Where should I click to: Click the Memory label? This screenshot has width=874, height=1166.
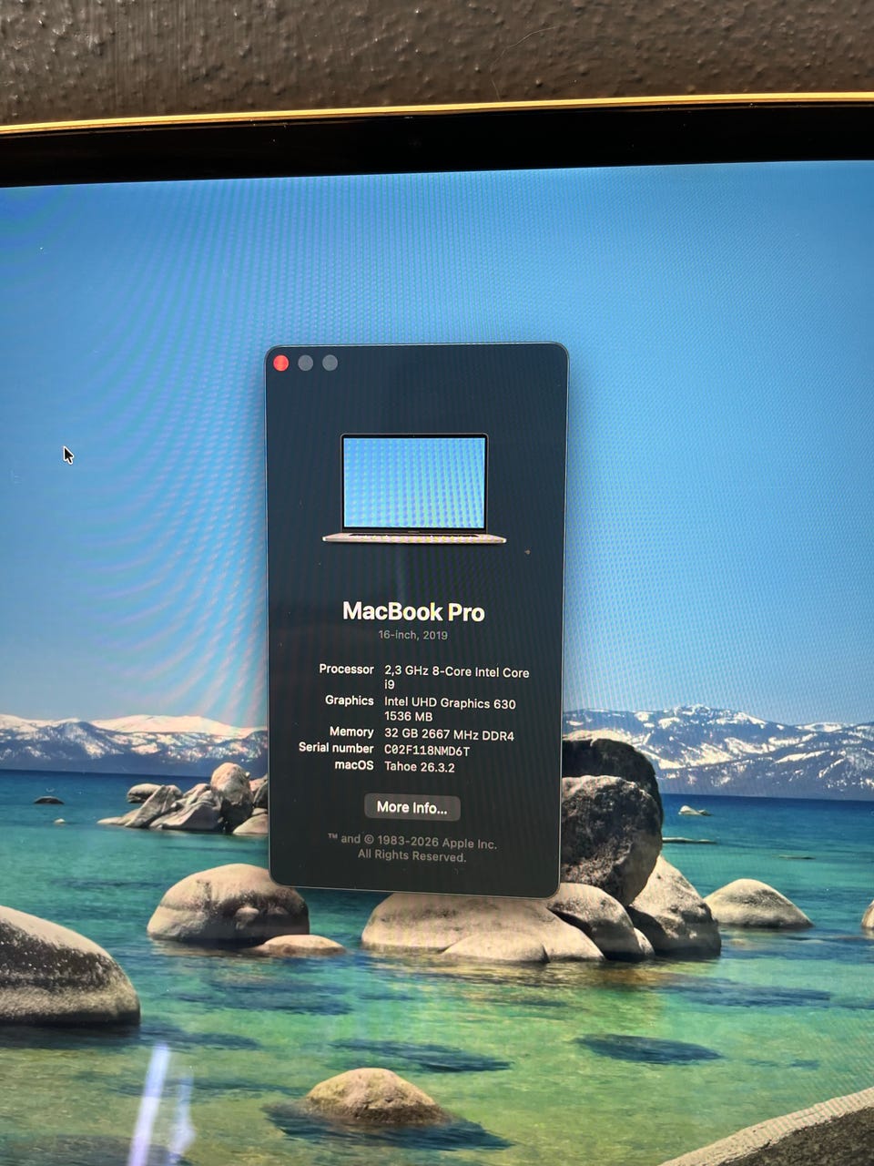(x=351, y=731)
